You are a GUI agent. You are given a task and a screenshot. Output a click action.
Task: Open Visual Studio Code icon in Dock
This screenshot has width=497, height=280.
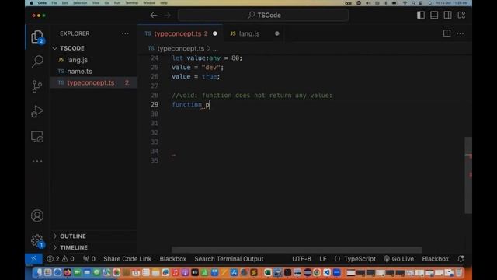(x=327, y=272)
